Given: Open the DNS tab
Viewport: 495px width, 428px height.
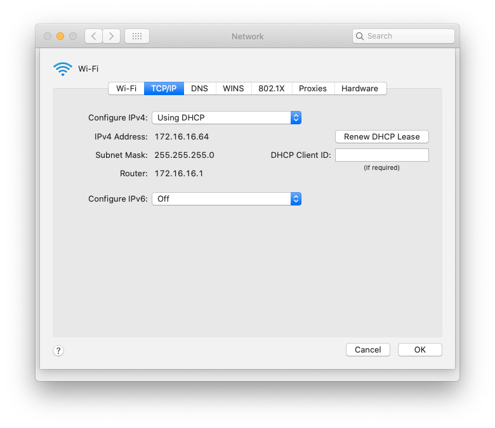Looking at the screenshot, I should pyautogui.click(x=199, y=88).
